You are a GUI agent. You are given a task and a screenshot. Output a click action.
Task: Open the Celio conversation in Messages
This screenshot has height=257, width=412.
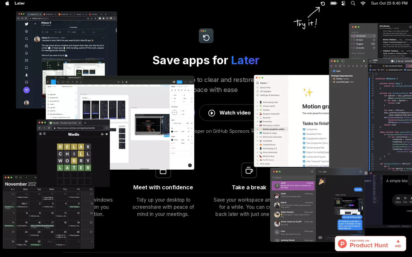(x=293, y=195)
